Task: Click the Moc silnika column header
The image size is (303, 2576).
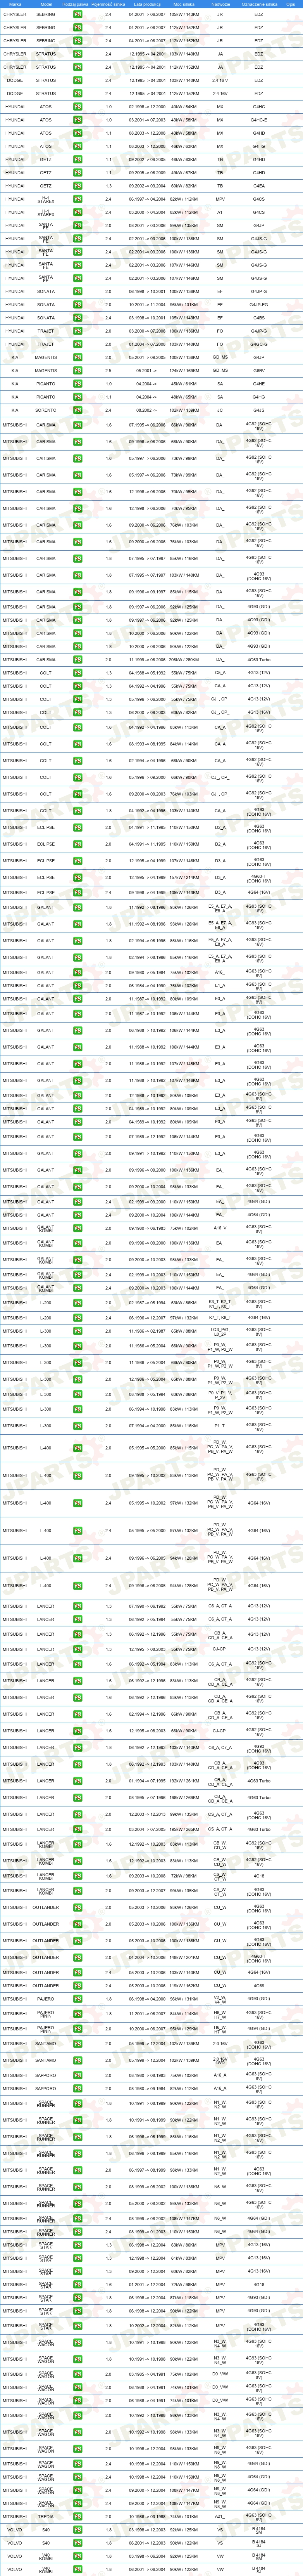Action: tap(184, 4)
